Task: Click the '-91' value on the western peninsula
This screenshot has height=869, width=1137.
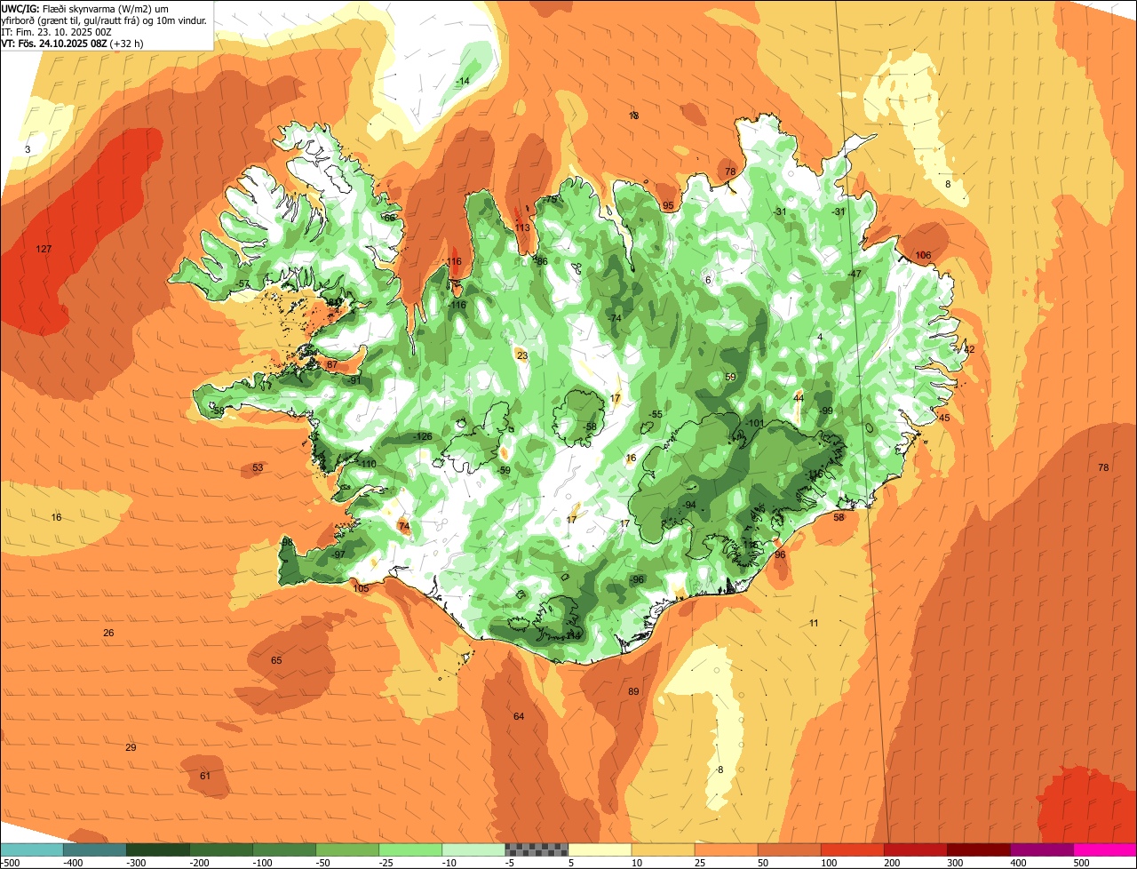Action: pos(354,380)
